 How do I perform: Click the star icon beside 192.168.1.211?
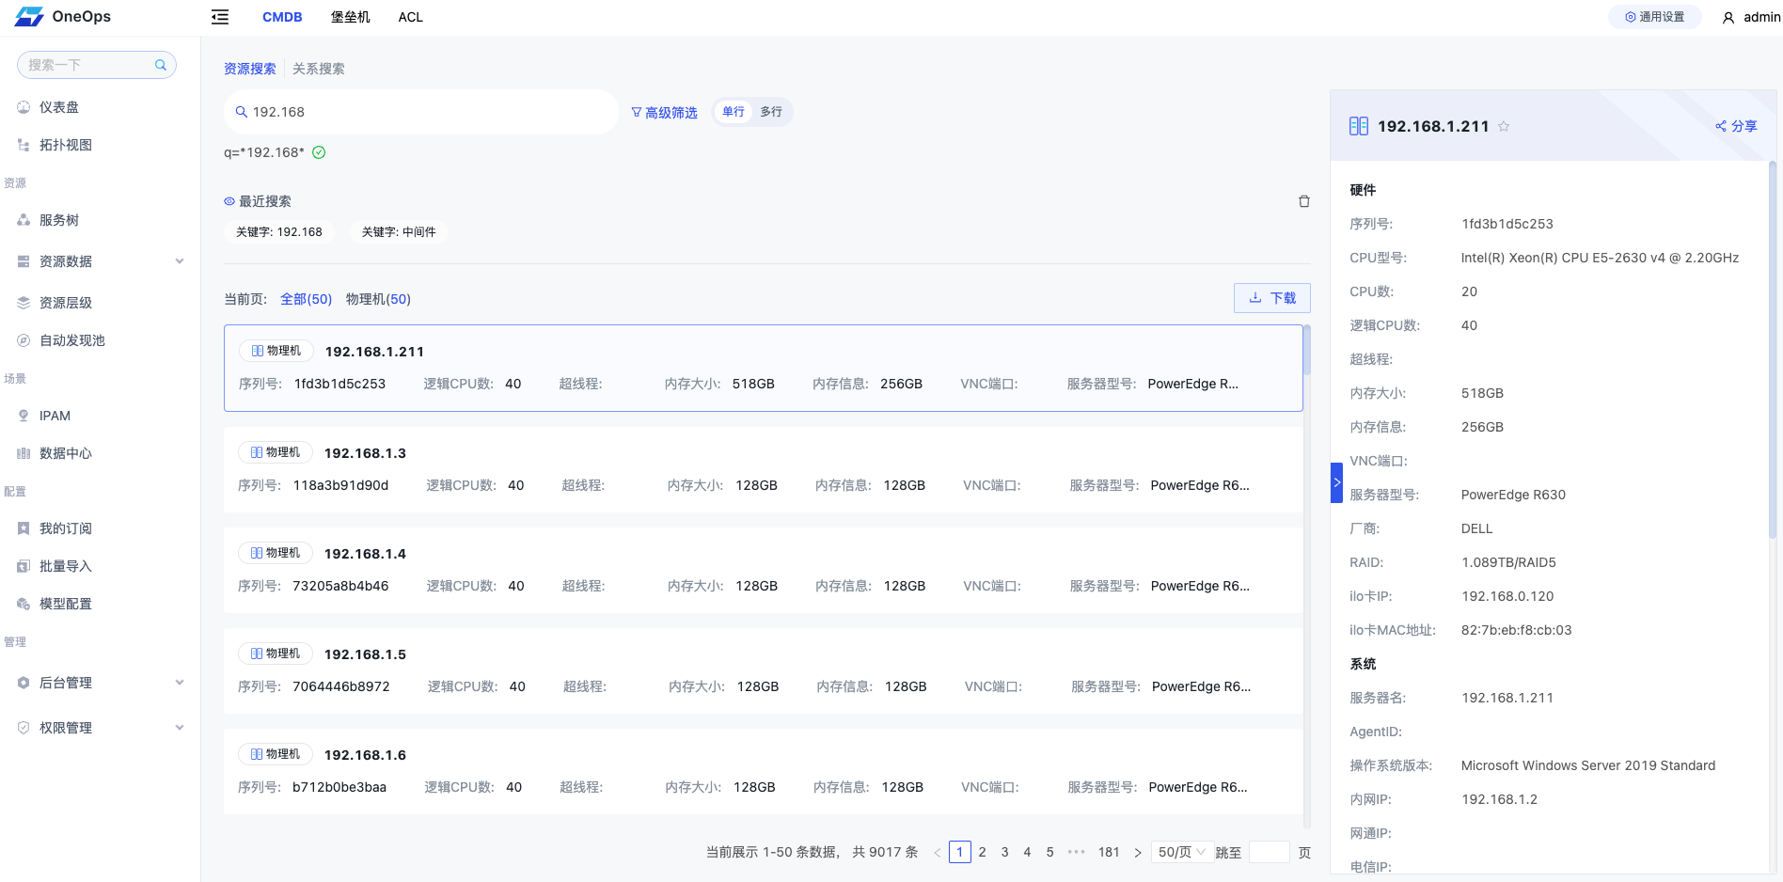click(x=1504, y=127)
